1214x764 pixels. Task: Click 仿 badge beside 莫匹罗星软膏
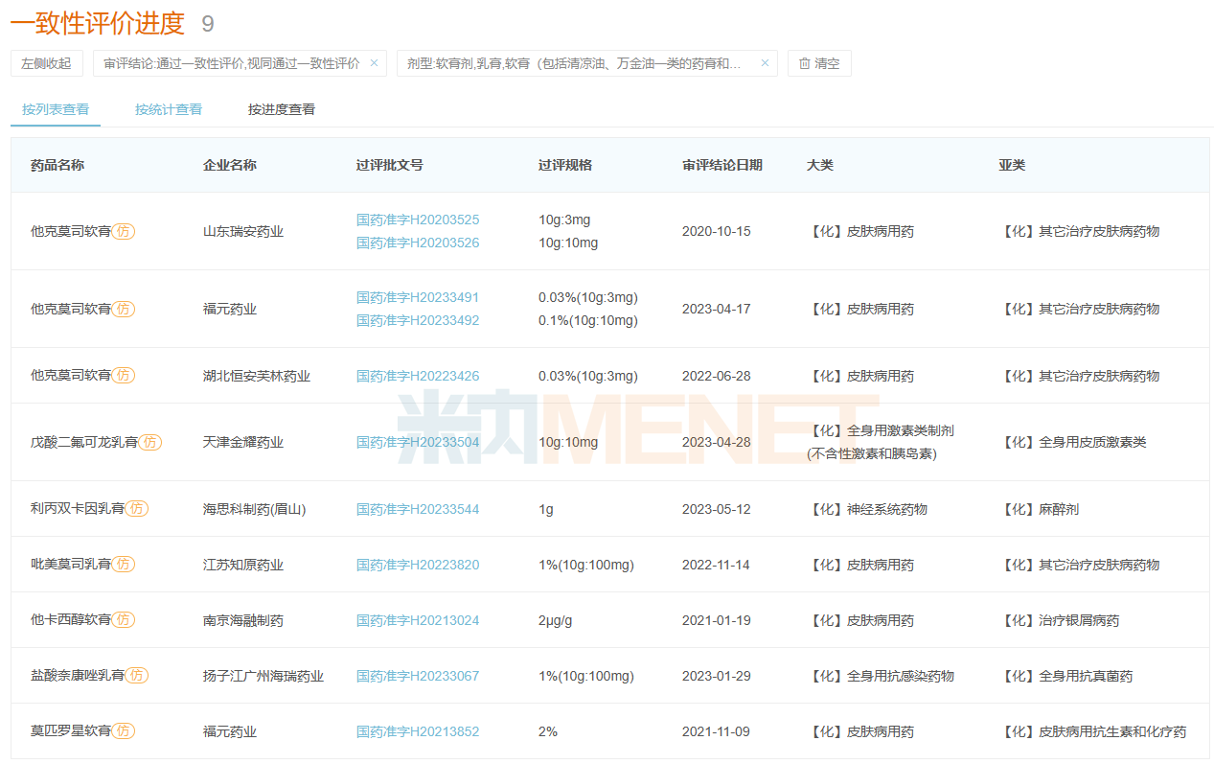[x=123, y=731]
